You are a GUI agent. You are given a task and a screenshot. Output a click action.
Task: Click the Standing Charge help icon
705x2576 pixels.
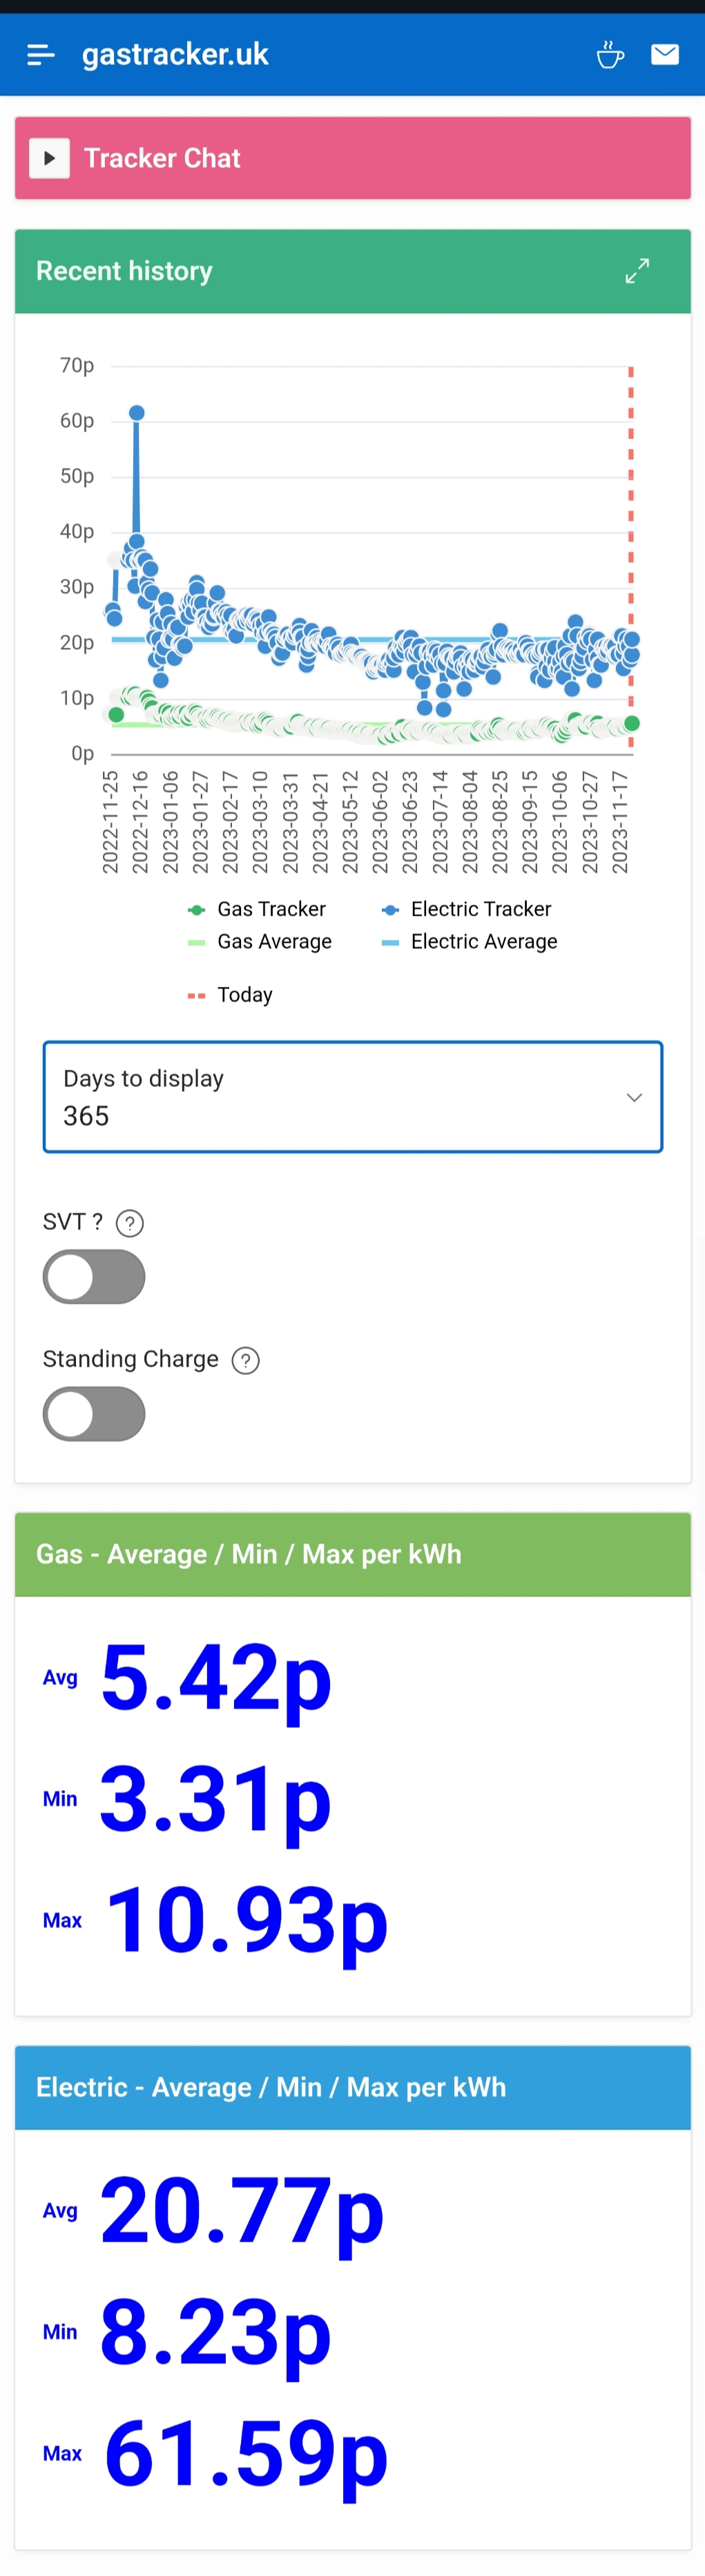(246, 1360)
